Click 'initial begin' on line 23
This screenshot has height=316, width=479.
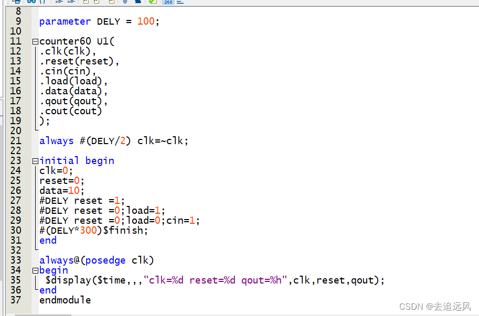pos(77,161)
